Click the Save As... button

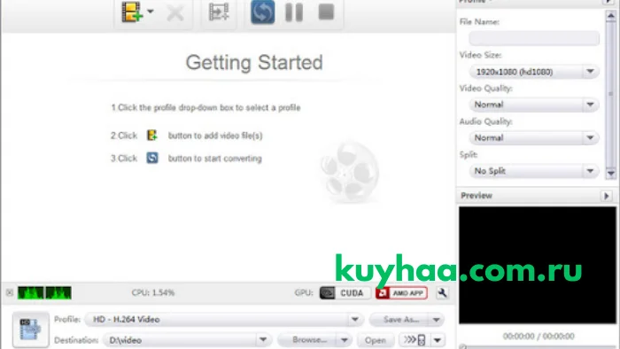(x=399, y=320)
